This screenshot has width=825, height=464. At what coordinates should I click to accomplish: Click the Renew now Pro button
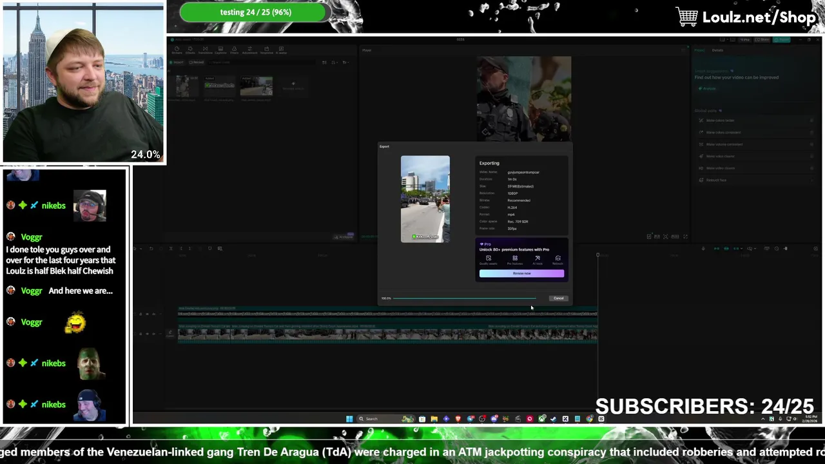[521, 273]
